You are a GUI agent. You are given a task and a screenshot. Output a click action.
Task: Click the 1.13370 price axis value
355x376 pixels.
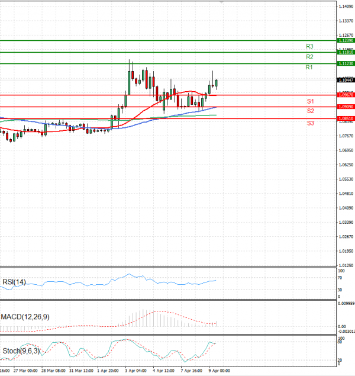click(x=346, y=21)
